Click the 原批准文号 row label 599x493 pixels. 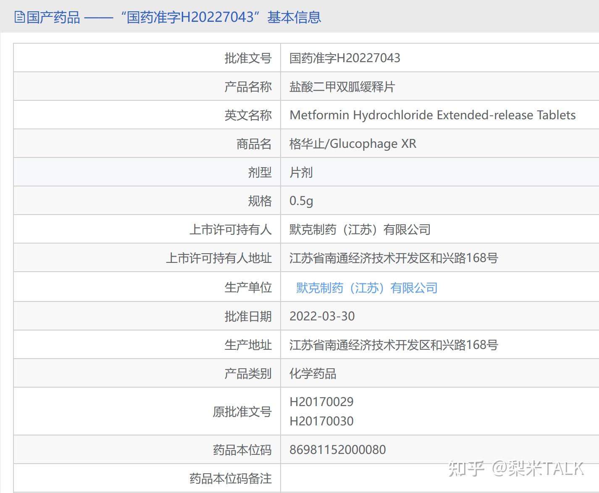(x=242, y=412)
